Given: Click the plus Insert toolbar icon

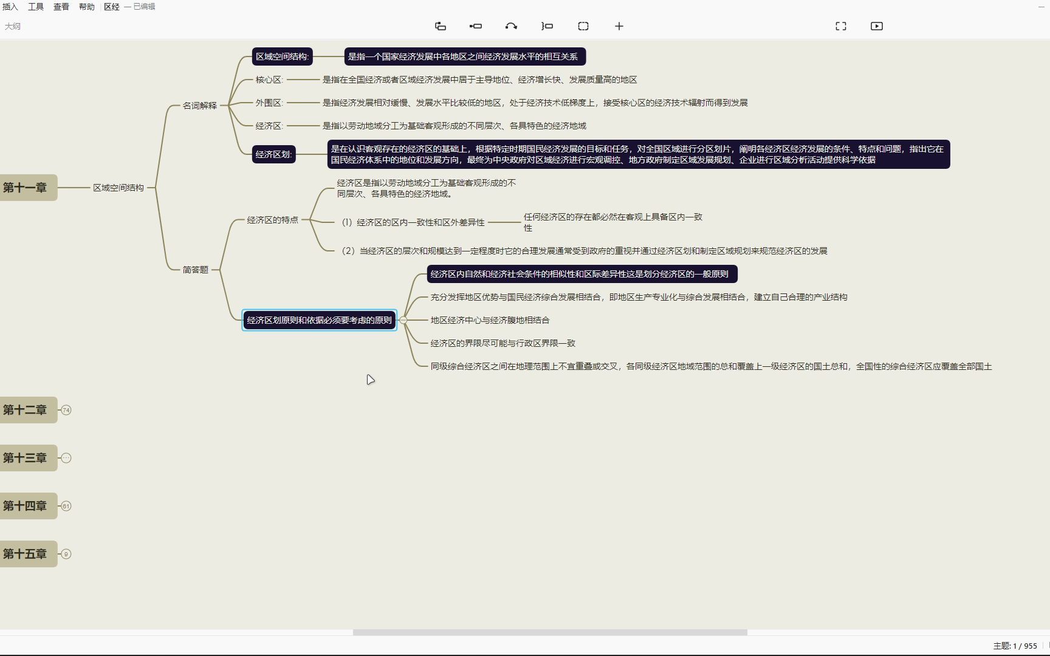Looking at the screenshot, I should point(619,26).
